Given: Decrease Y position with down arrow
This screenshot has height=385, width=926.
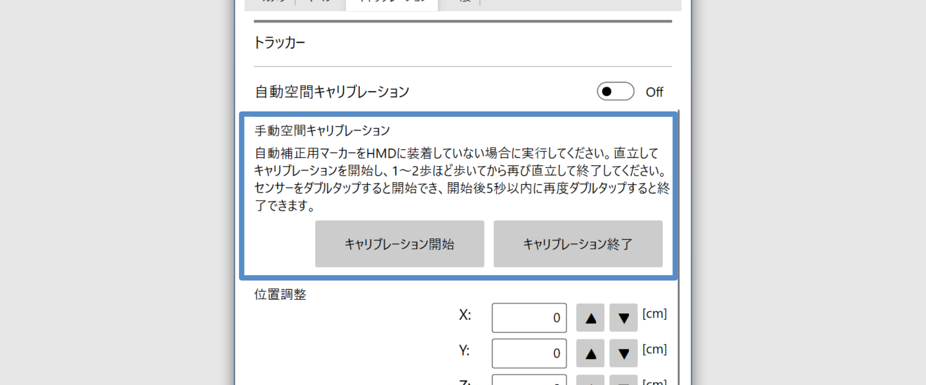Looking at the screenshot, I should (x=623, y=353).
